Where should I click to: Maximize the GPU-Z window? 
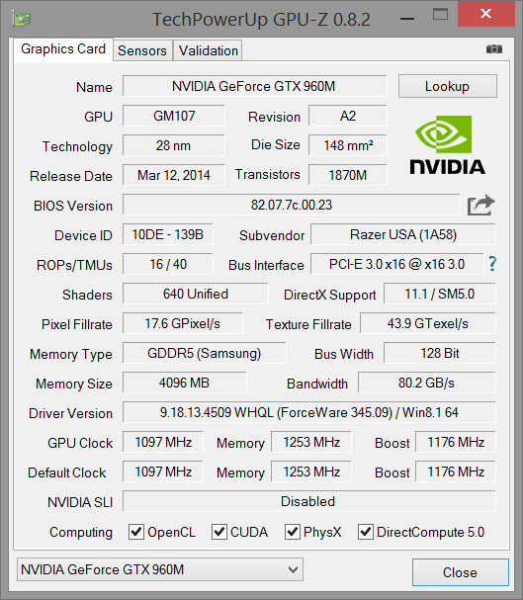click(440, 15)
